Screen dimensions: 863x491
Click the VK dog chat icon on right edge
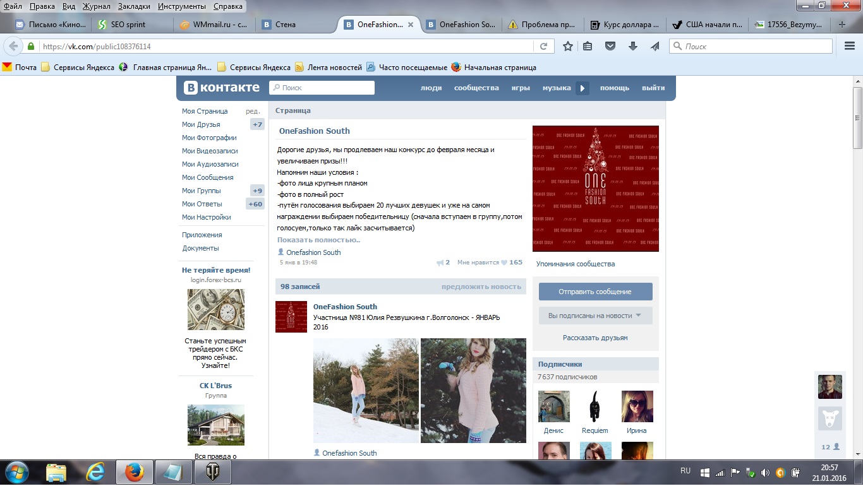(830, 418)
